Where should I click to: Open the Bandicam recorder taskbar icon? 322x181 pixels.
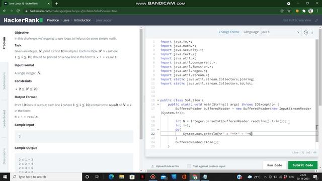pos(153,176)
